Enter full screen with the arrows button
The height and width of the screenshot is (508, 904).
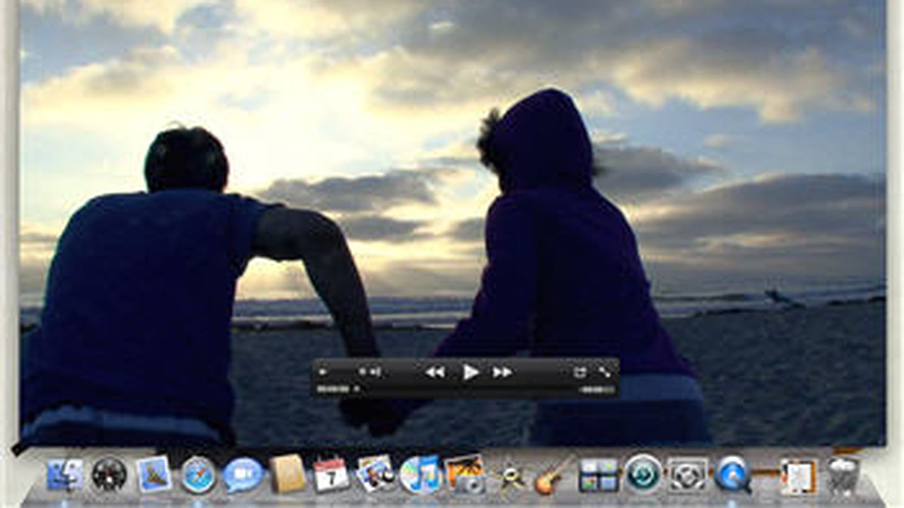[605, 372]
